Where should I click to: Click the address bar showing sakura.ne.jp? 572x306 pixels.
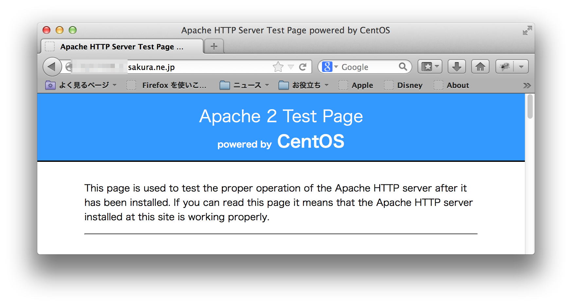[x=187, y=67]
